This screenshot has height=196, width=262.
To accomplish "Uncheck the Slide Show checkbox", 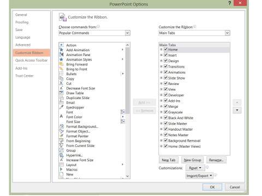I will [165, 78].
